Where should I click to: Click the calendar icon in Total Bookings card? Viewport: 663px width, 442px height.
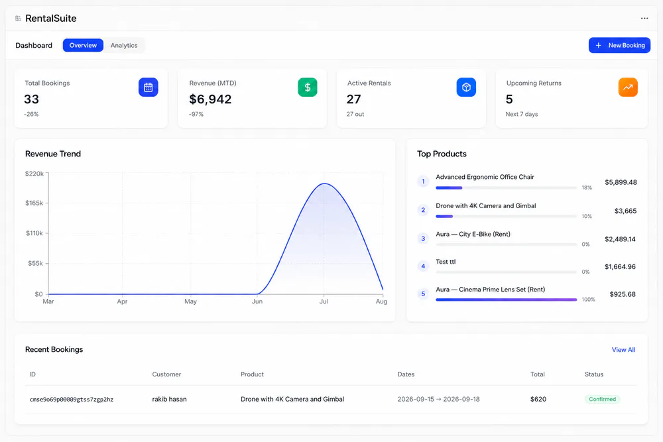[x=149, y=87]
